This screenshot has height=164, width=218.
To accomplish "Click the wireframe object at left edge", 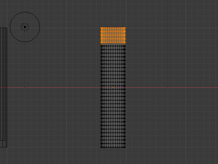I will pos(3,87).
